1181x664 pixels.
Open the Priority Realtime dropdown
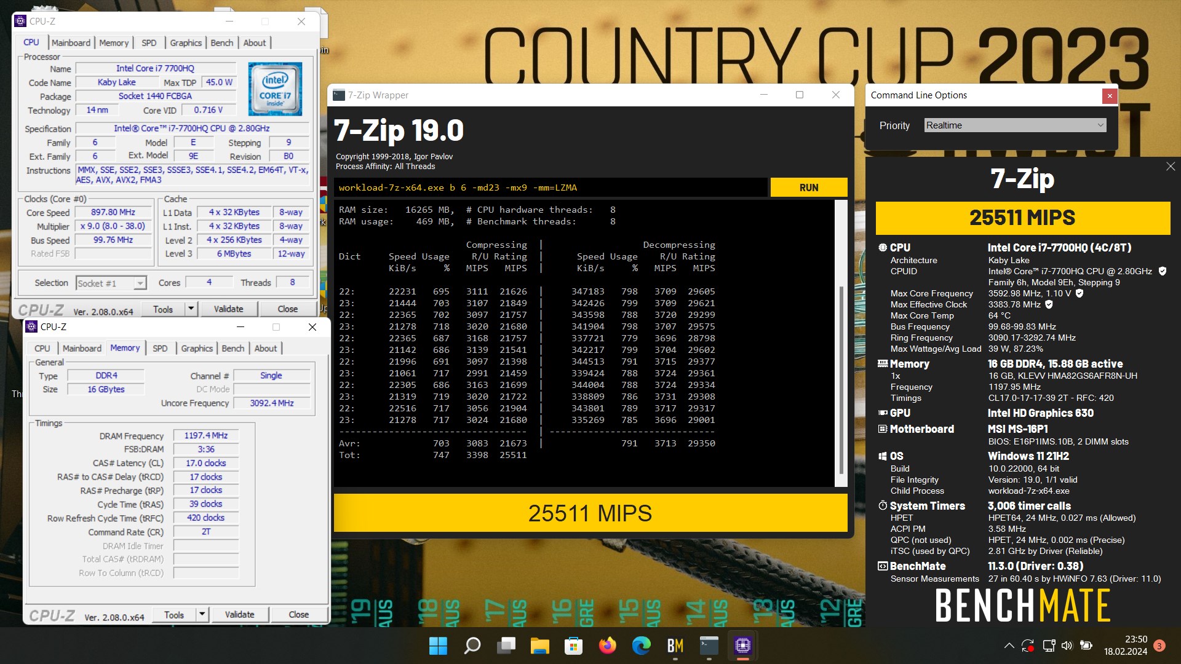click(x=1016, y=125)
